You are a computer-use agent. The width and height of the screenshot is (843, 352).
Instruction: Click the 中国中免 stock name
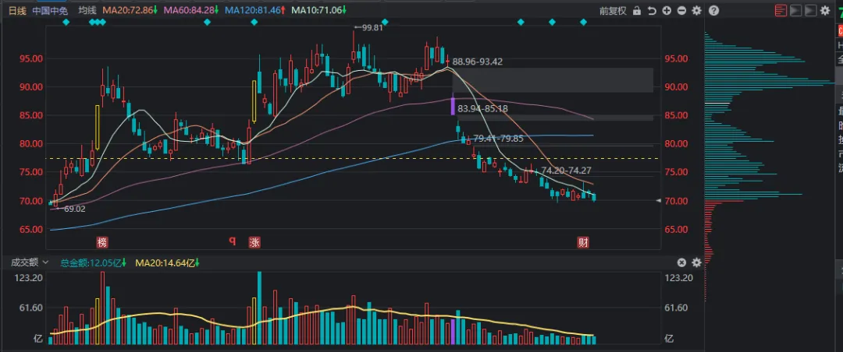tap(50, 10)
